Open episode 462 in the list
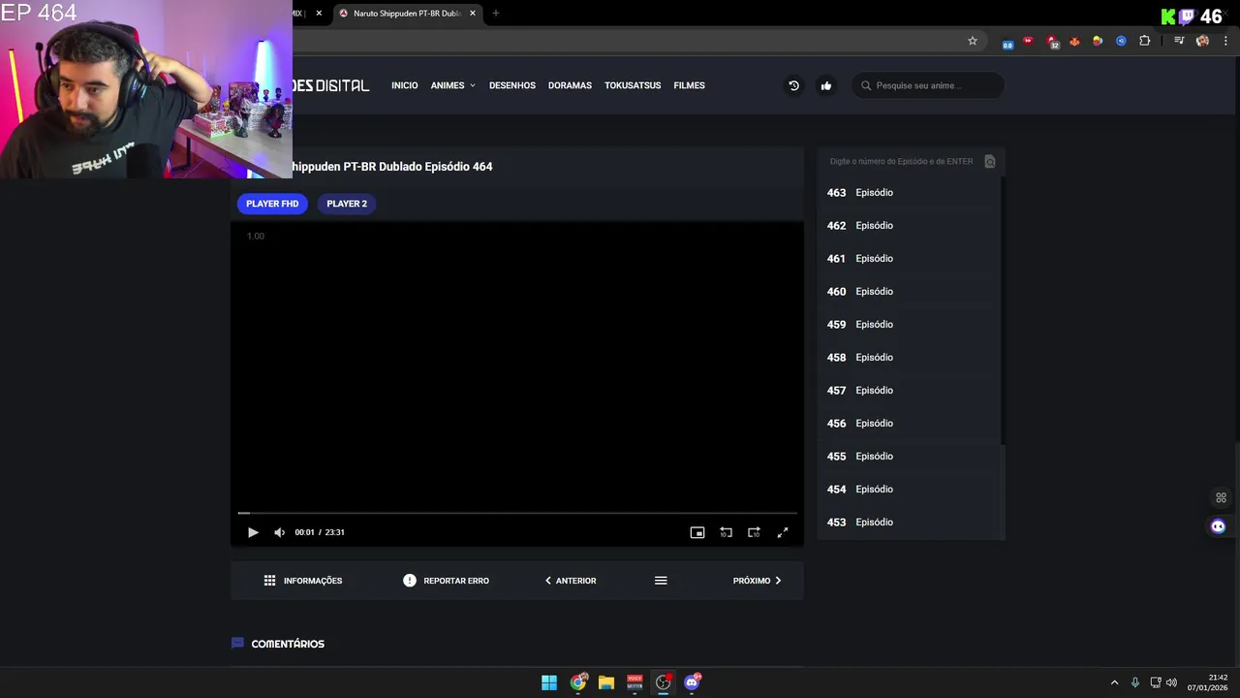 [x=908, y=226]
